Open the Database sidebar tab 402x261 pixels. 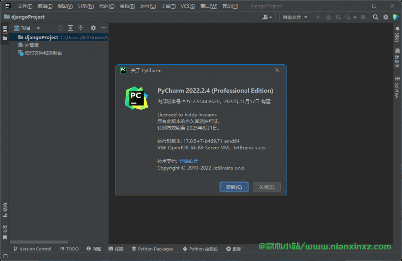pyautogui.click(x=397, y=58)
